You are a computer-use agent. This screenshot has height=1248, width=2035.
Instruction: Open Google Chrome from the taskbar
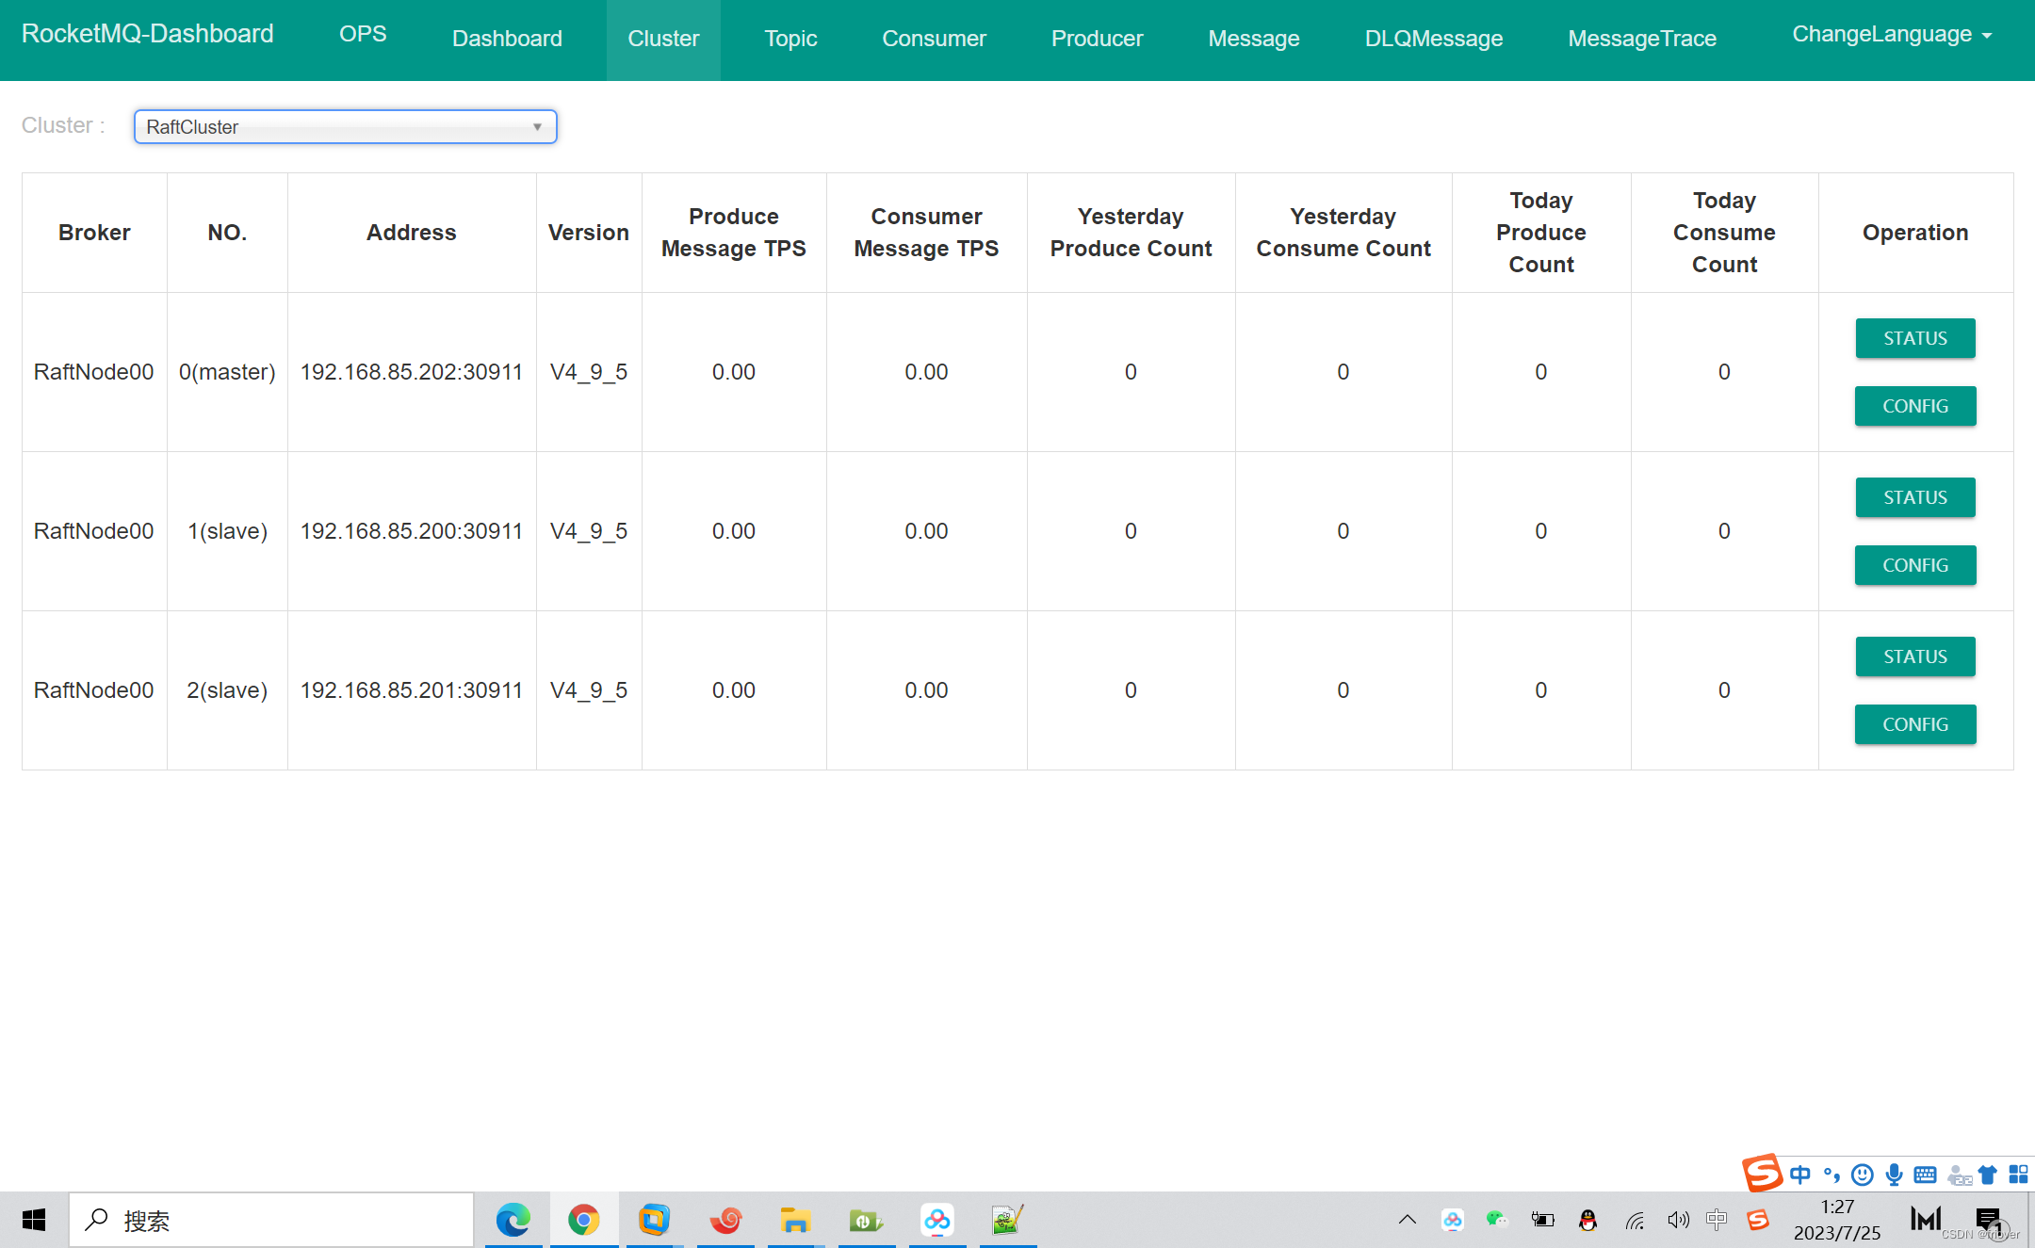[x=584, y=1220]
